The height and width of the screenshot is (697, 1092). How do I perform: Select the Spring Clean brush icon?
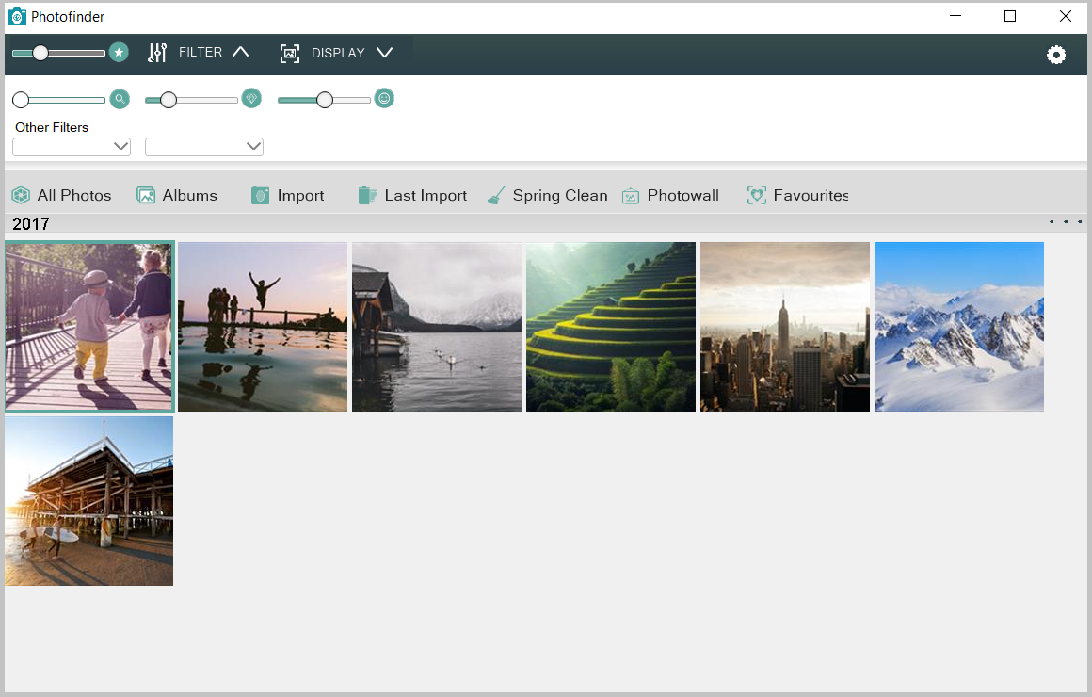pyautogui.click(x=496, y=195)
